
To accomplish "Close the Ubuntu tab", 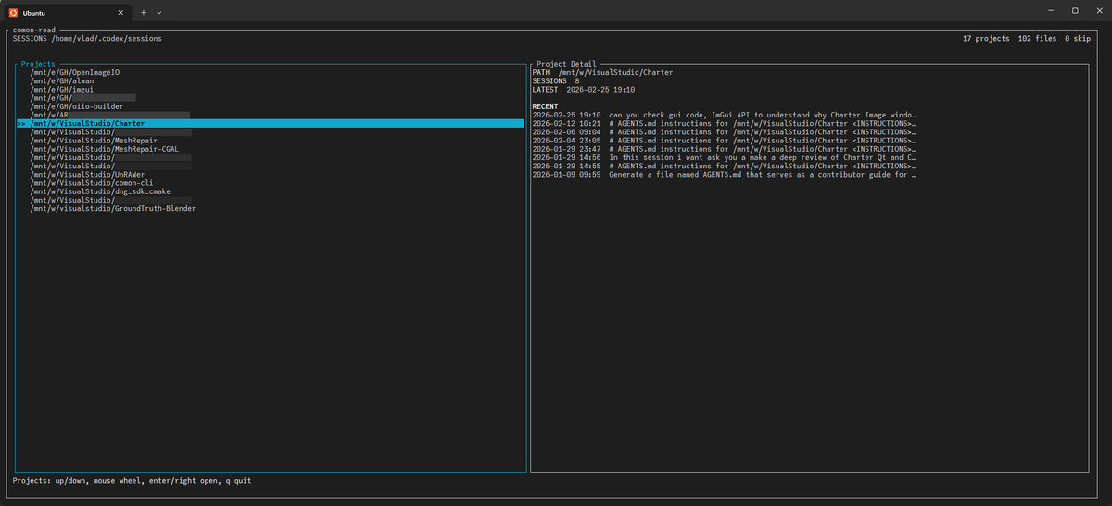I will tap(119, 12).
